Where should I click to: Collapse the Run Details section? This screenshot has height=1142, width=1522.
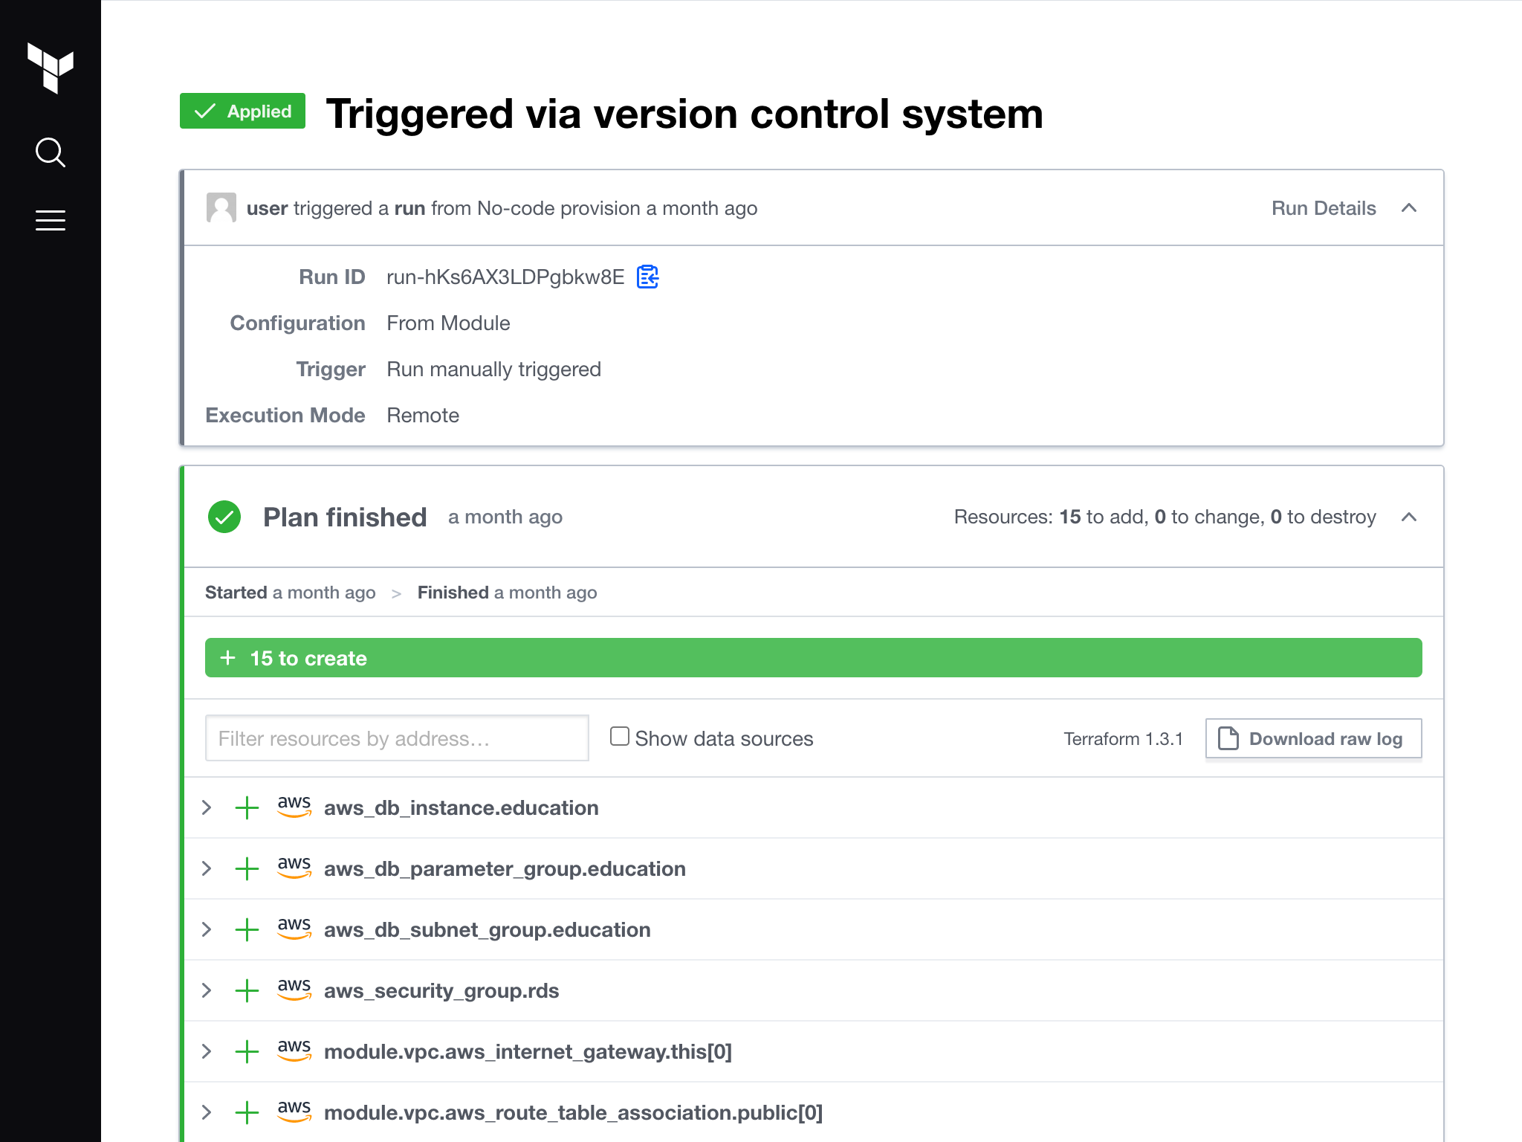pos(1408,208)
